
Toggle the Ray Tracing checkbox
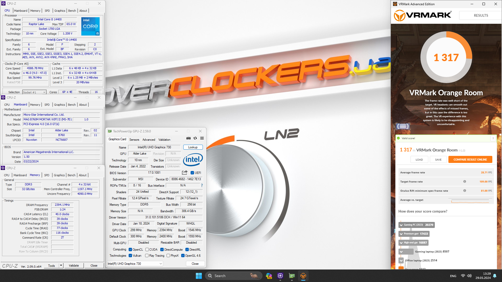147,255
